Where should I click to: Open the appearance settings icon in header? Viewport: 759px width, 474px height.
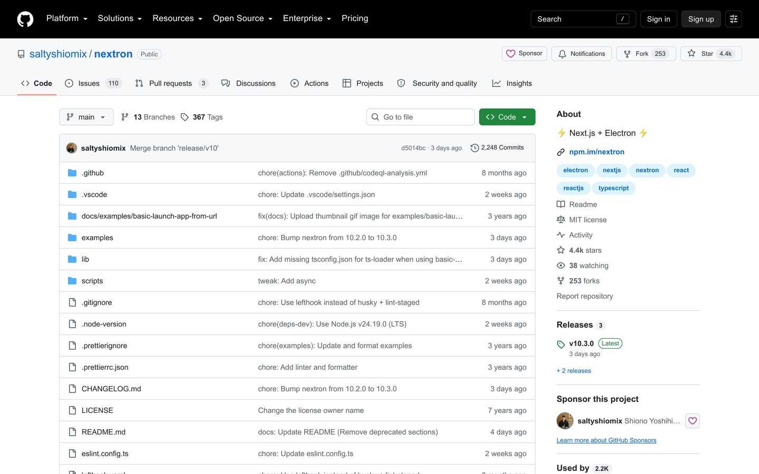click(734, 19)
